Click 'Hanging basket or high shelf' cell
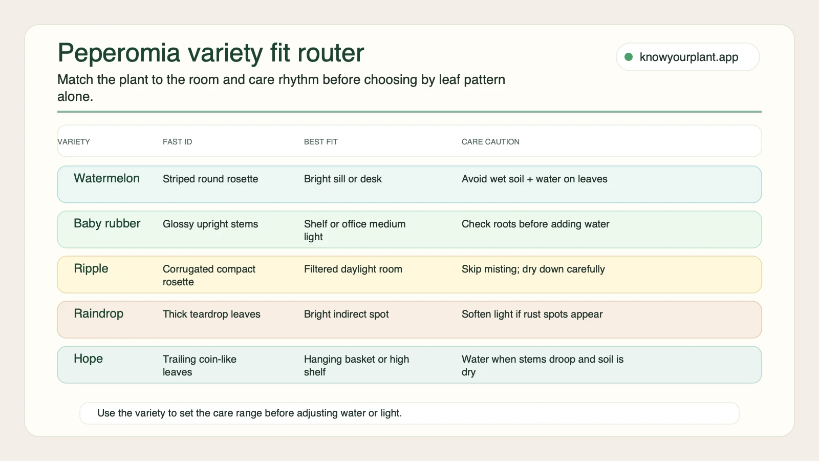This screenshot has height=461, width=819. pos(357,365)
